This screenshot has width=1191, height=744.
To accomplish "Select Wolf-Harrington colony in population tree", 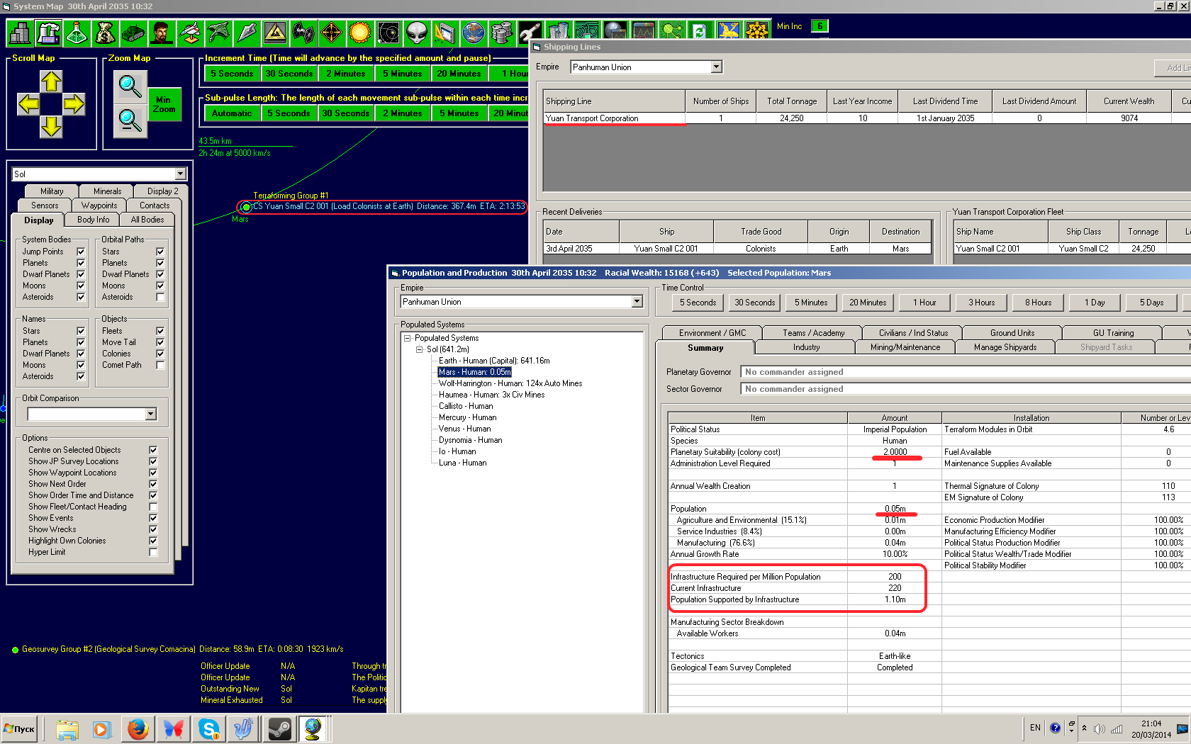I will [x=510, y=383].
